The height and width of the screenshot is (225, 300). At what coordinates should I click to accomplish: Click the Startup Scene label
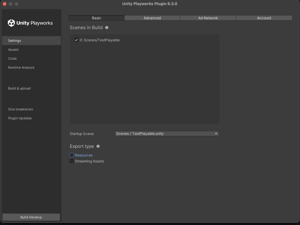tap(82, 134)
